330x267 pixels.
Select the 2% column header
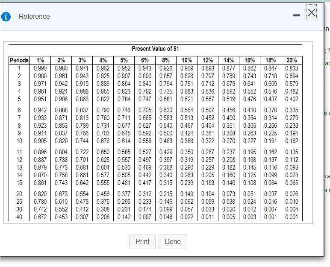coord(61,60)
